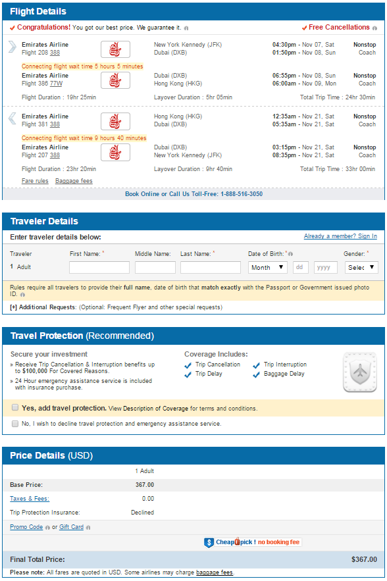Image resolution: width=387 pixels, height=581 pixels.
Task: Open the Fare rules link
Action: (35, 181)
